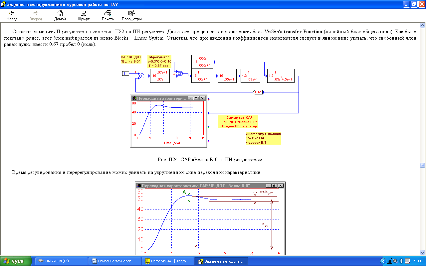Click the bold text transfer Function
The height and width of the screenshot is (266, 426).
pos(303,32)
